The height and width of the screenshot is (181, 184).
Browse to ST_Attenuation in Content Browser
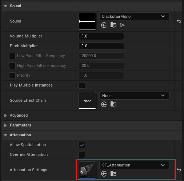pos(113,174)
